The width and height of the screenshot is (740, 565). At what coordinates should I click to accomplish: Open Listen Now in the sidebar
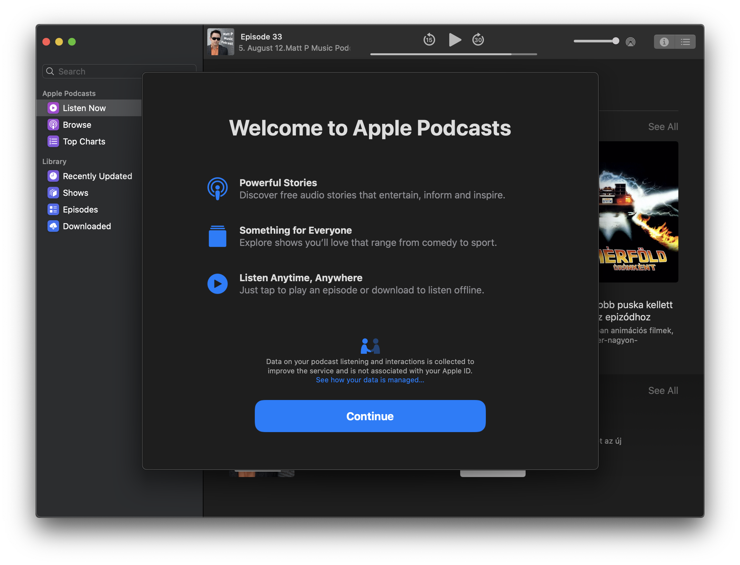click(x=84, y=108)
